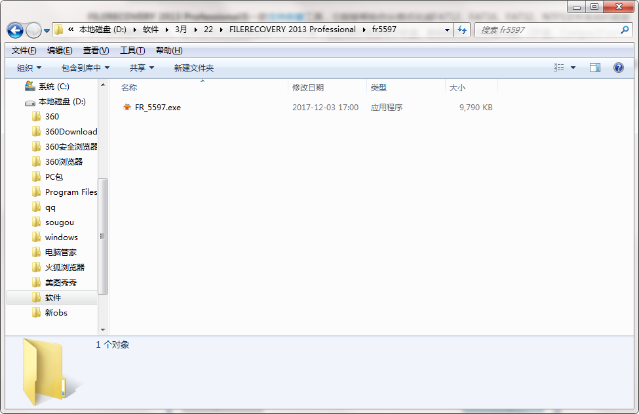Click the Forward navigation arrow
This screenshot has width=639, height=414.
[x=33, y=30]
